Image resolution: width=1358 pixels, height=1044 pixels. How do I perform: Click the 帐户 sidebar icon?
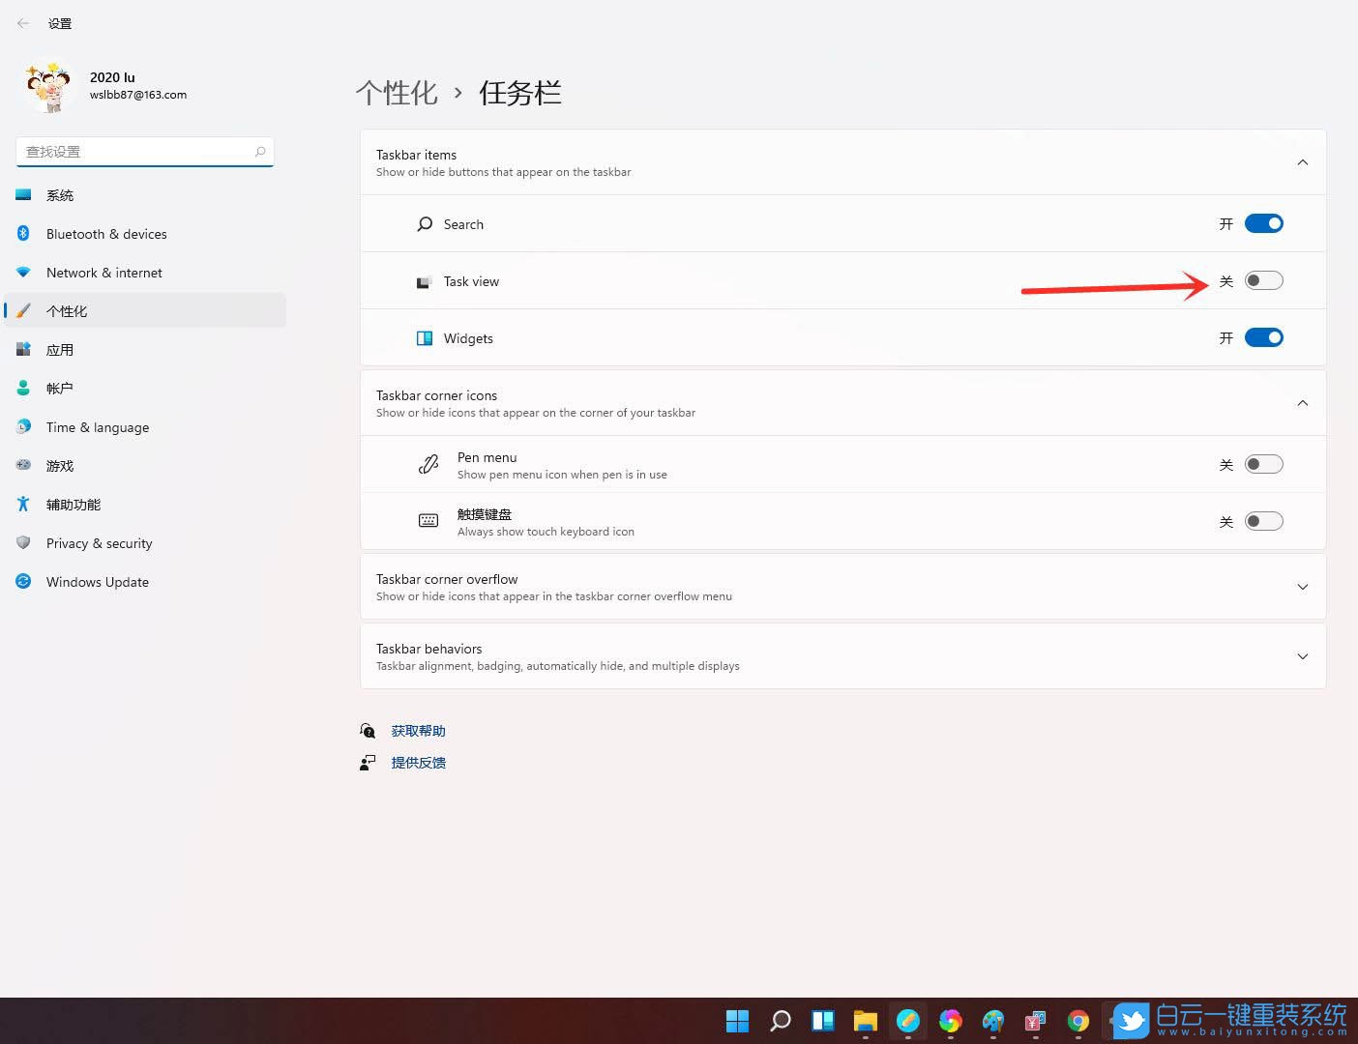[23, 388]
